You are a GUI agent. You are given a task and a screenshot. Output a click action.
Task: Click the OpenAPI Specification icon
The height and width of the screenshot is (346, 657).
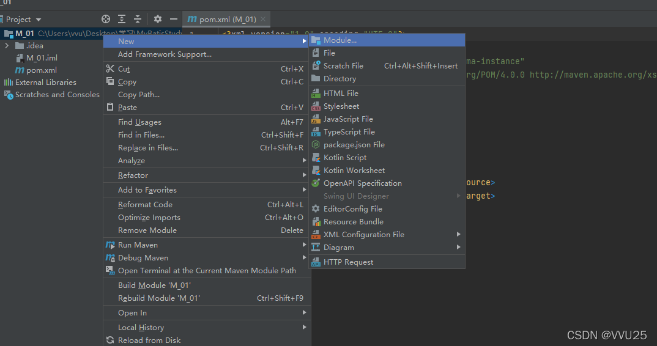pyautogui.click(x=316, y=183)
